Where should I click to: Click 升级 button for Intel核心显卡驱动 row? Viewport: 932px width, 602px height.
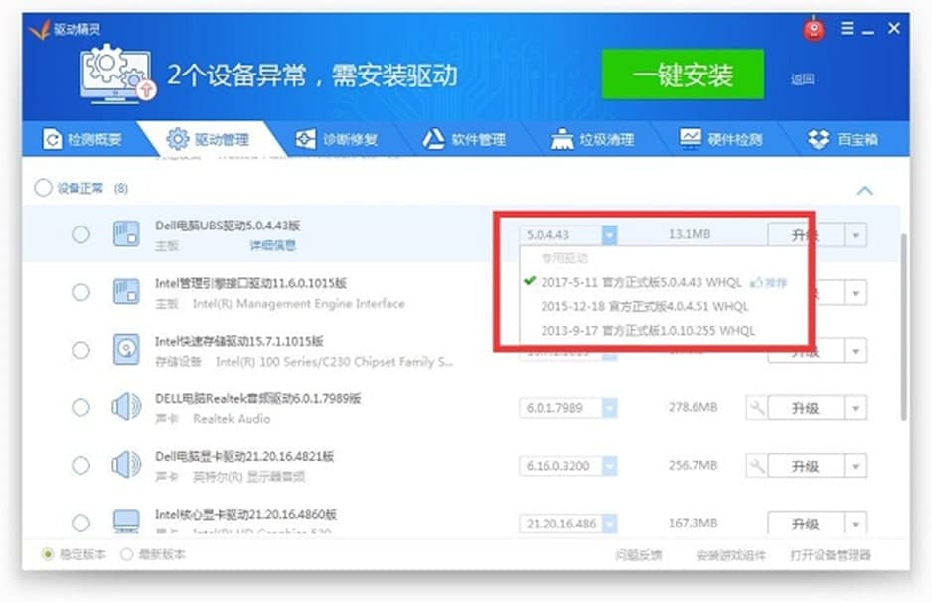coord(806,524)
